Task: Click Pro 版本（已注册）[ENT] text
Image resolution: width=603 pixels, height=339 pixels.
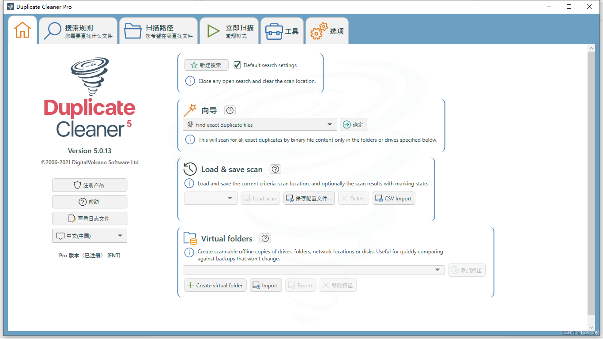Action: [x=90, y=256]
